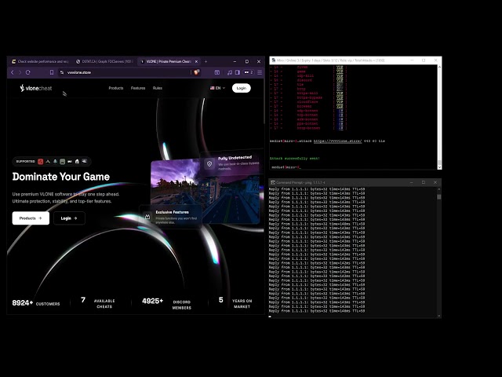Reload the vvvlone.store page
Image resolution: width=502 pixels, height=377 pixels.
coord(28,72)
